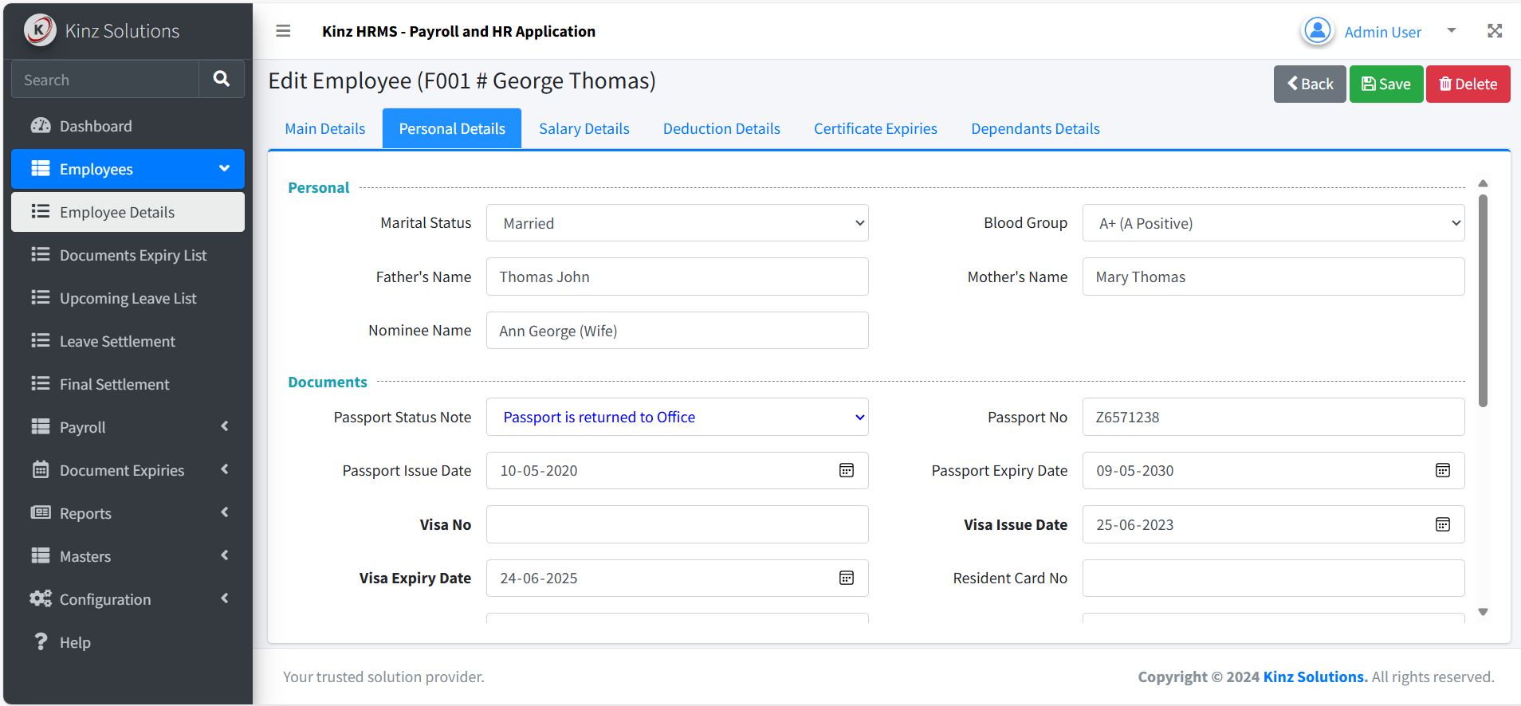Click the Passport No input field
Screen dimensions: 1521x706
tap(1274, 417)
